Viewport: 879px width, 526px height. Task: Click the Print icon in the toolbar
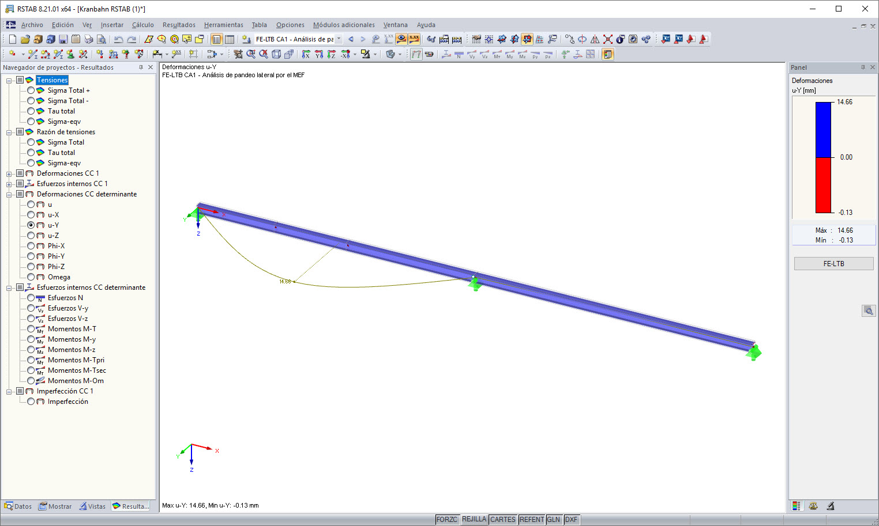[x=88, y=39]
